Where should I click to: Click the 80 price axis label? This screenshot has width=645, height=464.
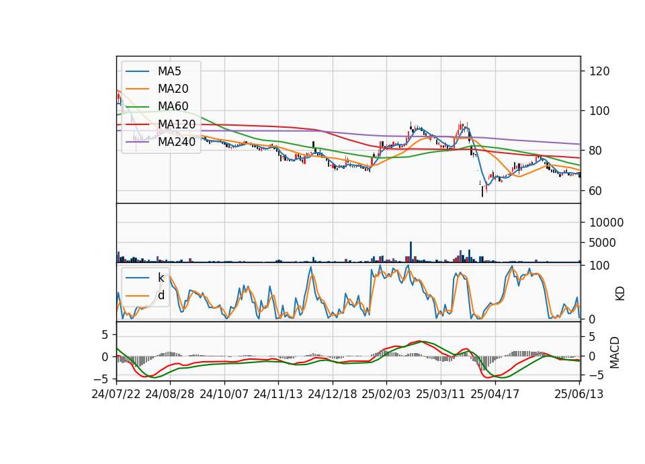pos(596,151)
